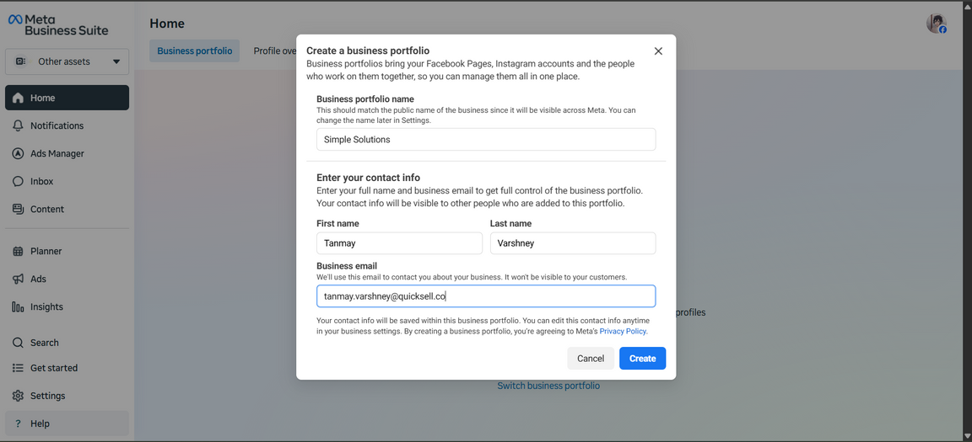Open the Insights bar chart icon
The height and width of the screenshot is (442, 972).
tap(18, 306)
